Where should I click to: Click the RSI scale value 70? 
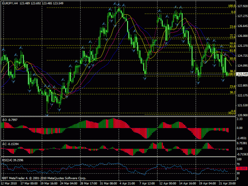tap(238, 164)
